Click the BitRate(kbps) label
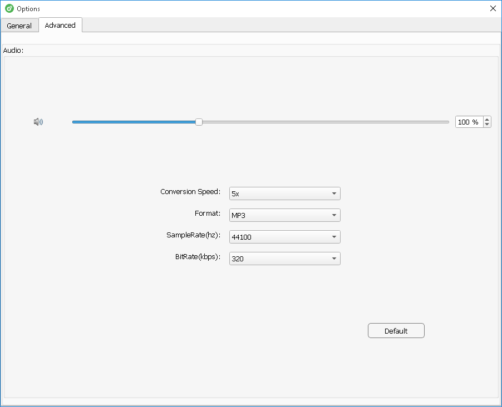Viewport: 502px width, 407px height. coord(198,257)
